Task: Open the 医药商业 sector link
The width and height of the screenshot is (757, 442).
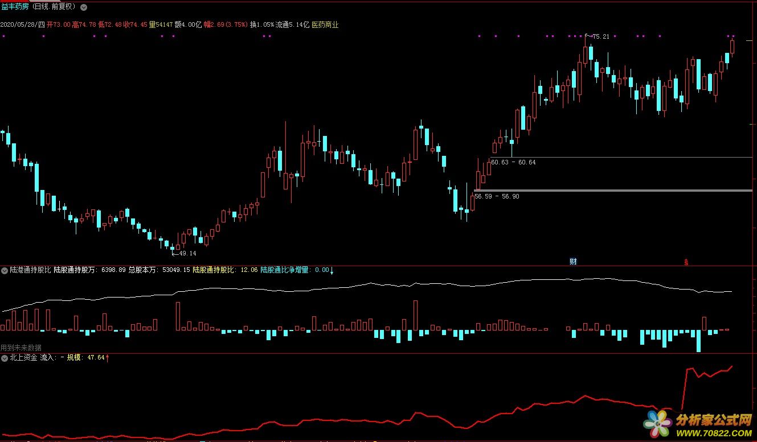Action: tap(325, 25)
